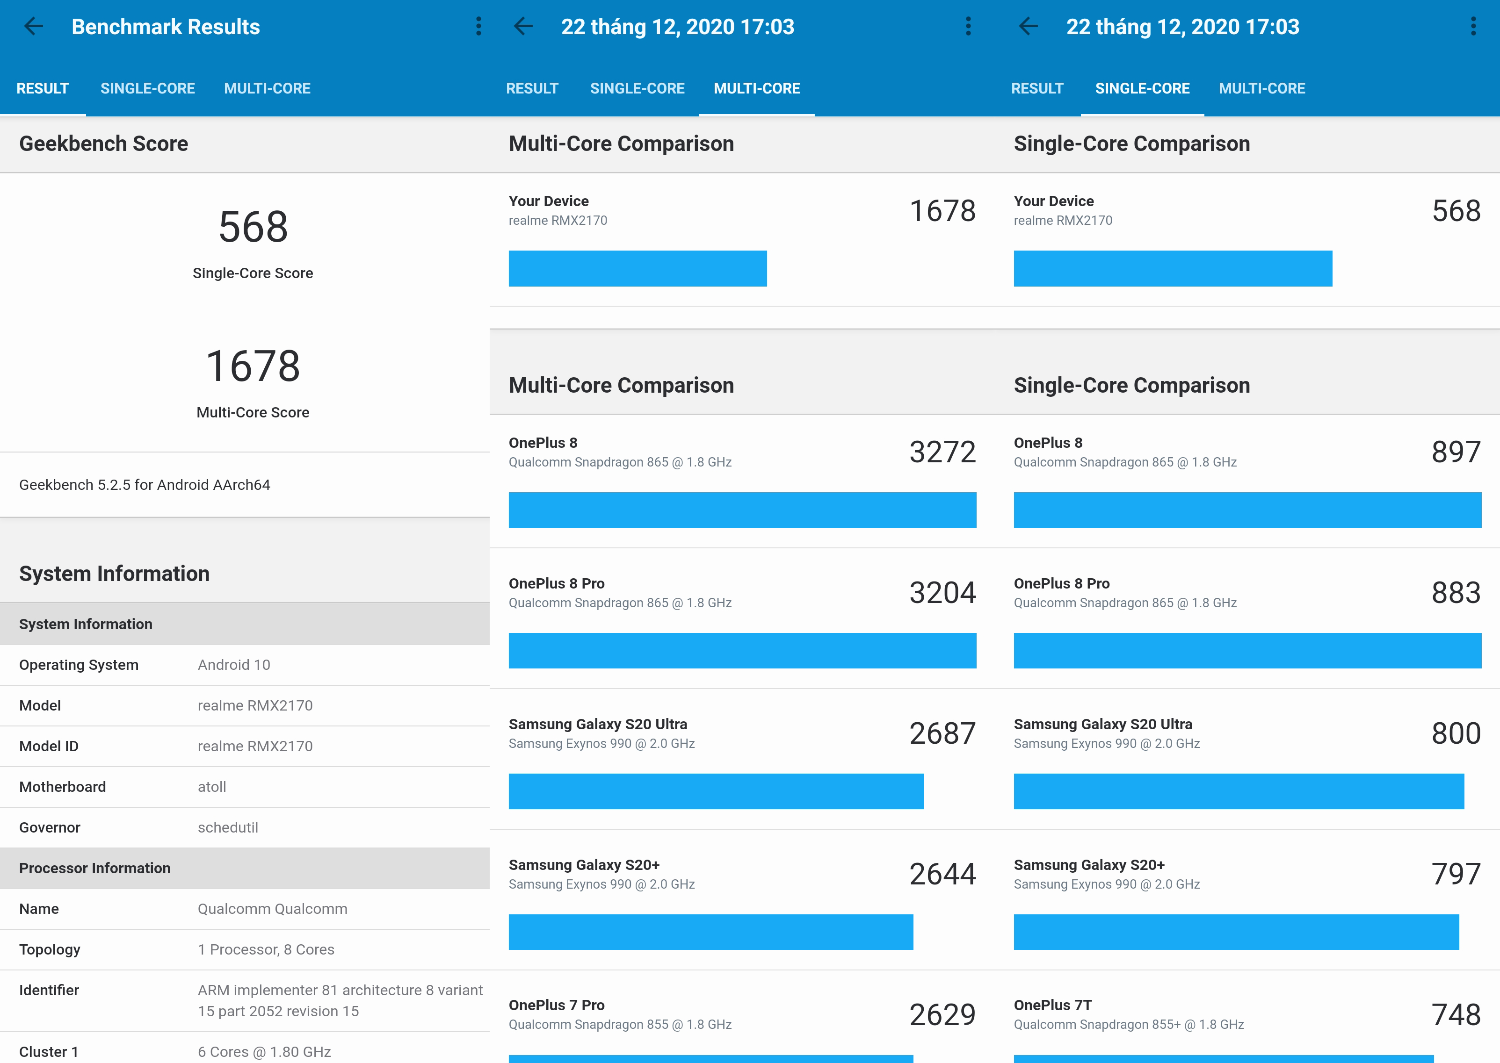The width and height of the screenshot is (1500, 1063).
Task: Tap Your Device multi-core bar for 1678
Action: point(638,268)
